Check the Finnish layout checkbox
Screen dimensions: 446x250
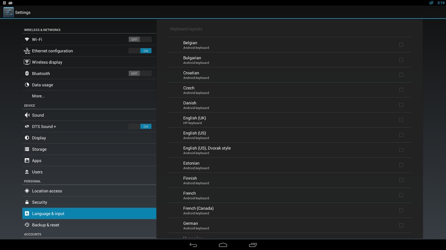point(401,180)
